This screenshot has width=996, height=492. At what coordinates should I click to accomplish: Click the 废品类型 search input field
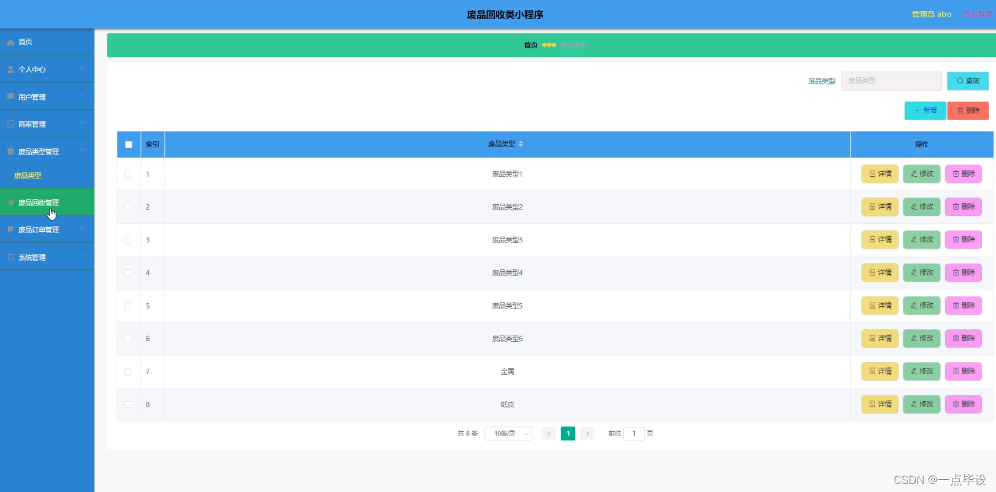(x=891, y=81)
